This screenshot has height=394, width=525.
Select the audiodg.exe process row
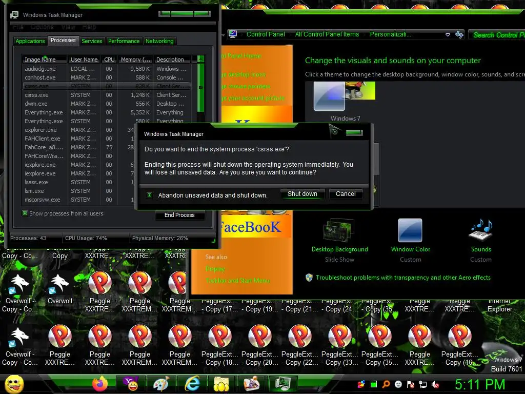tap(106, 69)
